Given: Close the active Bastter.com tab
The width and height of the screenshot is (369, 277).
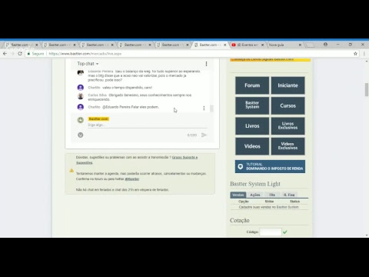Looking at the screenshot, I should coord(225,45).
